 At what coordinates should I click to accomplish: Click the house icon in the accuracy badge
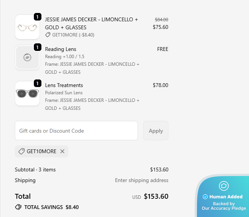point(224,186)
